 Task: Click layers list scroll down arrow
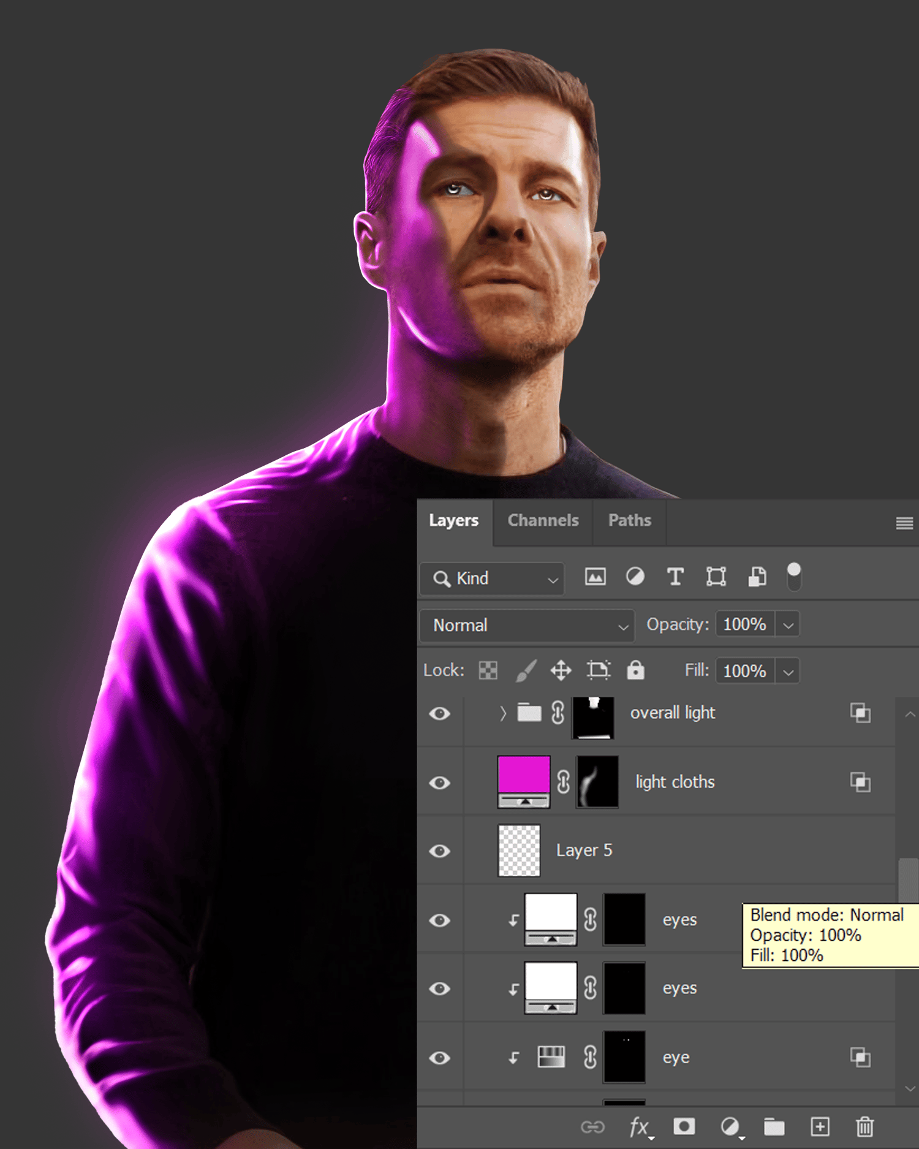coord(910,1088)
